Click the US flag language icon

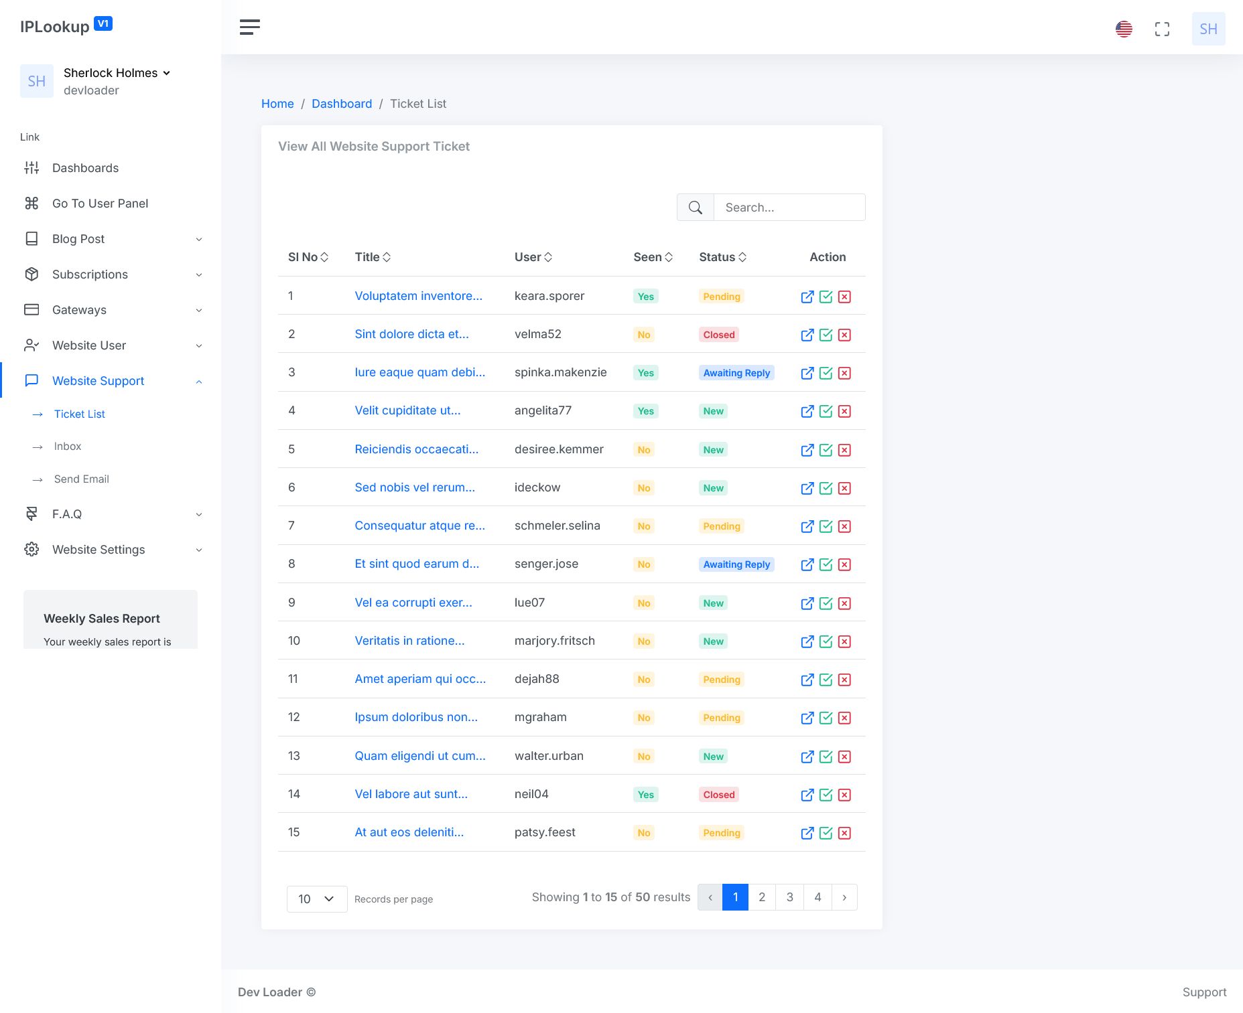point(1124,29)
